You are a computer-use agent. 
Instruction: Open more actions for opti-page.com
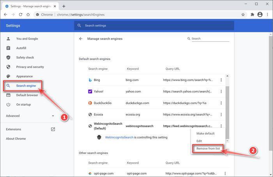point(225,173)
